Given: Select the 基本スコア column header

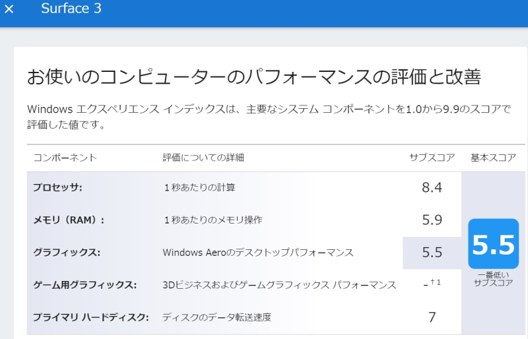Looking at the screenshot, I should (x=493, y=158).
